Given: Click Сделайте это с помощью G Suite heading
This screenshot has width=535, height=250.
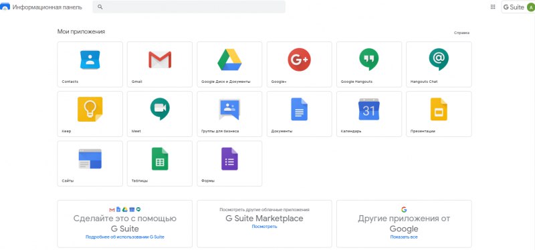Looking at the screenshot, I should pos(125,223).
